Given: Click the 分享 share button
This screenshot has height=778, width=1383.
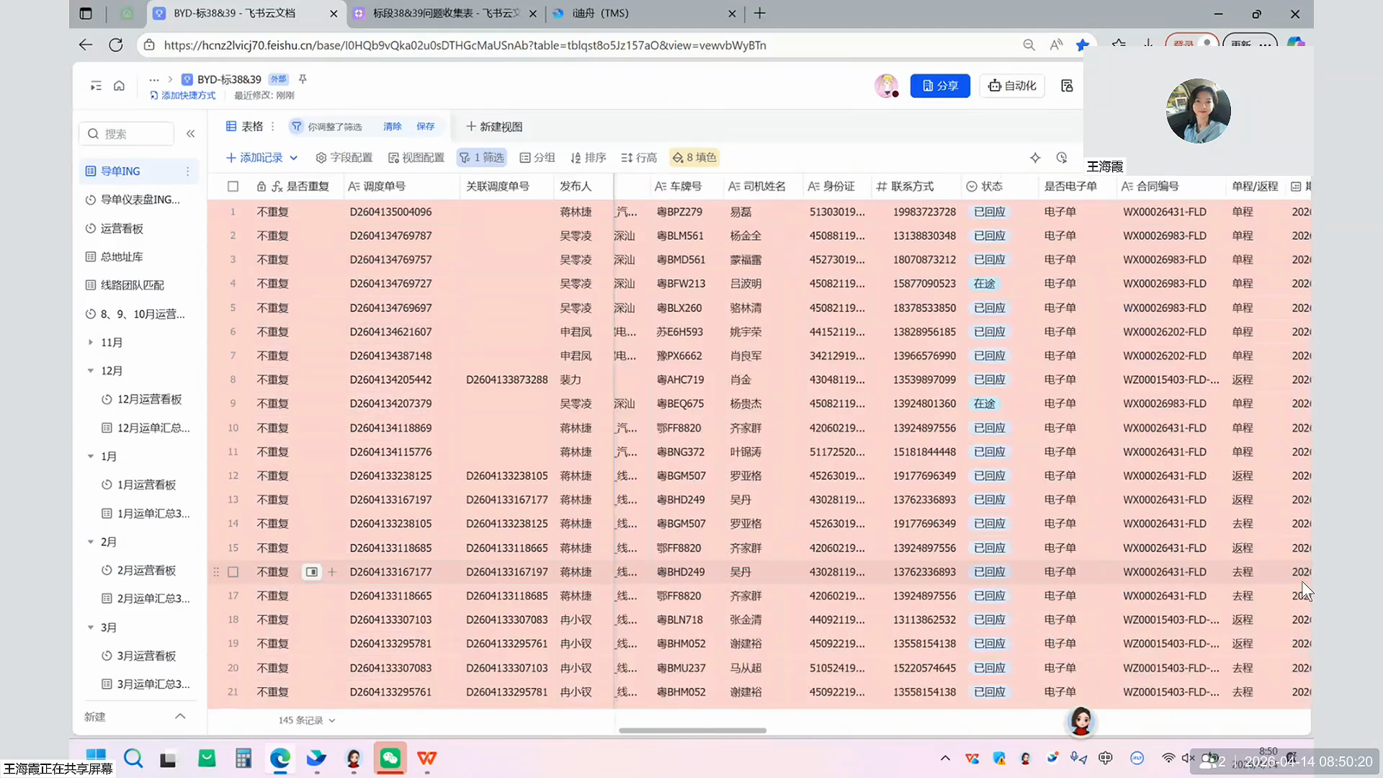Looking at the screenshot, I should click(x=940, y=86).
